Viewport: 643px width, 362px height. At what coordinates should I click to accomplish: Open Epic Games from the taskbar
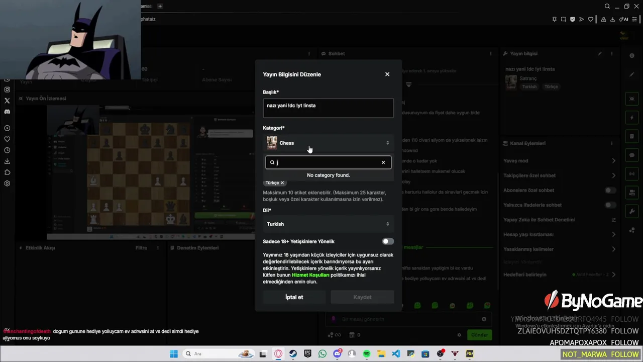307,354
